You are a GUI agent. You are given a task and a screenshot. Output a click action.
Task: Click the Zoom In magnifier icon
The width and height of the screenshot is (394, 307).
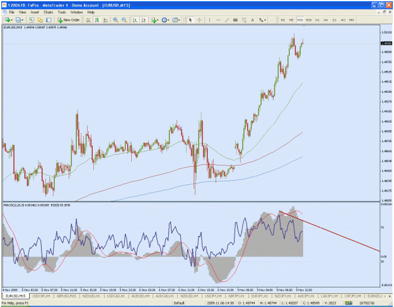point(115,20)
